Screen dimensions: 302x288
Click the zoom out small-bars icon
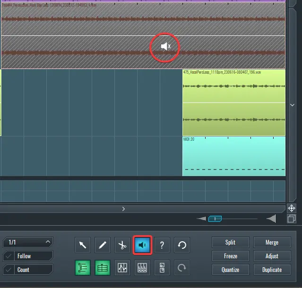(x=201, y=219)
